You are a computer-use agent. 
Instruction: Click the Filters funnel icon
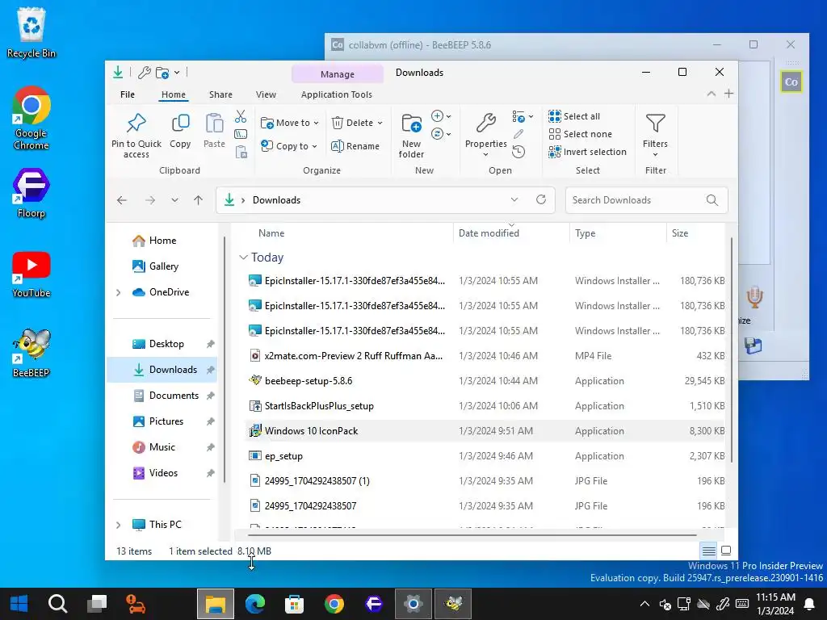click(656, 124)
